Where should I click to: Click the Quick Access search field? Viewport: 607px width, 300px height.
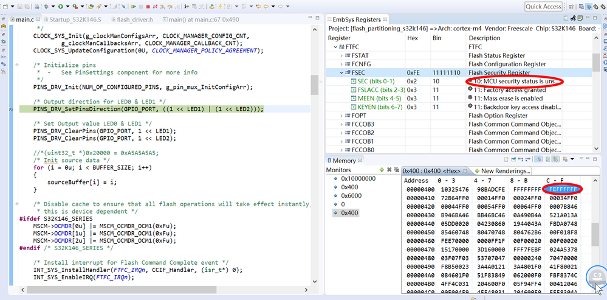(x=543, y=7)
